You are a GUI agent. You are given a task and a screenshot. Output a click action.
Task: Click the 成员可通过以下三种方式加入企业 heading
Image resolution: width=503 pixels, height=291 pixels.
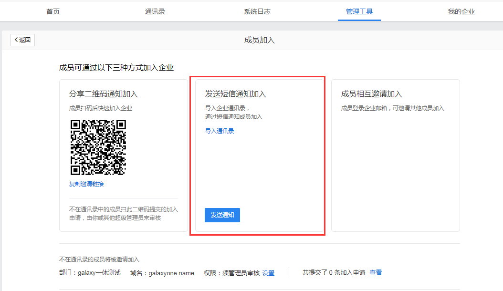pyautogui.click(x=116, y=67)
